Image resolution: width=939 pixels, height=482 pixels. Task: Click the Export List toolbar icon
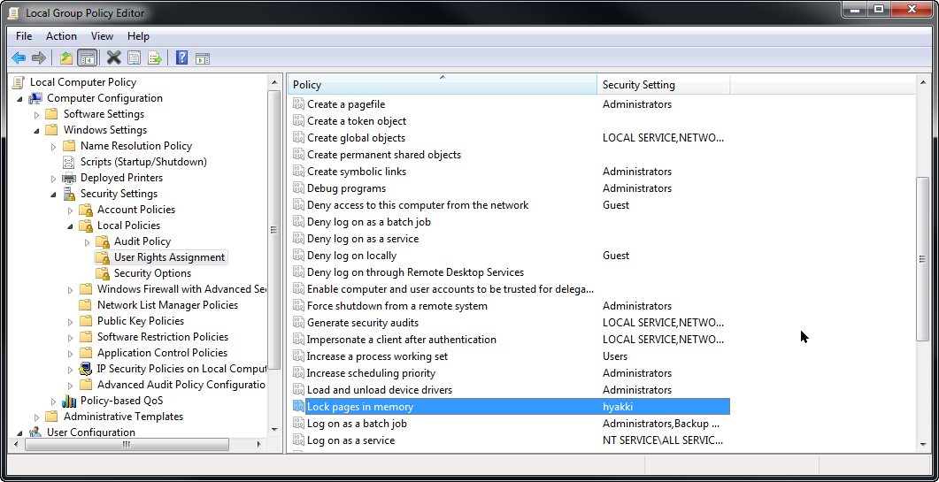tap(155, 58)
